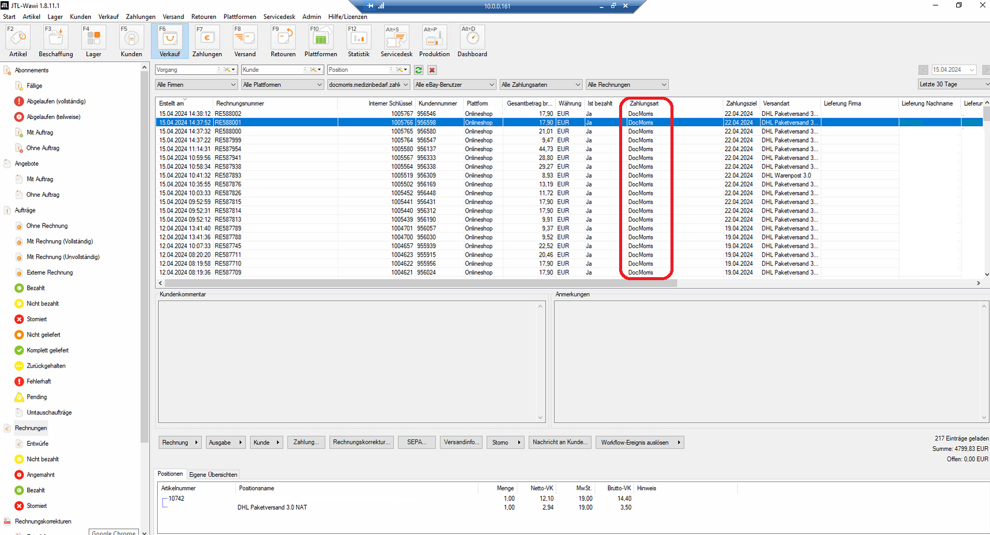Switch to Eigene Übersichten tab
The image size is (990, 535).
[x=213, y=475]
